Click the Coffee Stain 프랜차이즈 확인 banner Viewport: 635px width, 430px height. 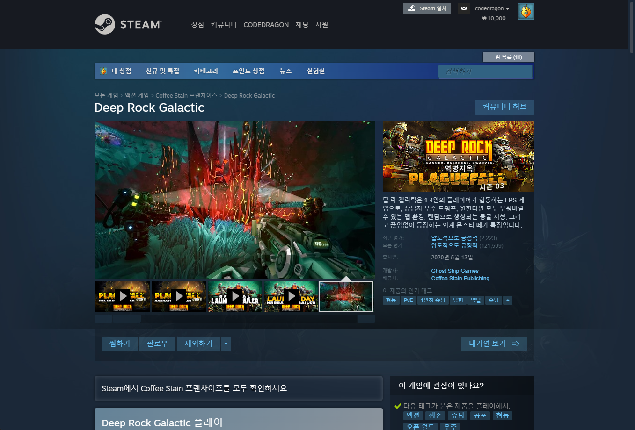pos(239,388)
